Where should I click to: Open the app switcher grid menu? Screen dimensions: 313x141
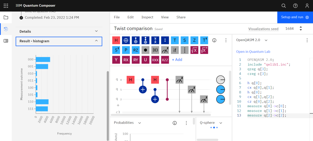6,6
